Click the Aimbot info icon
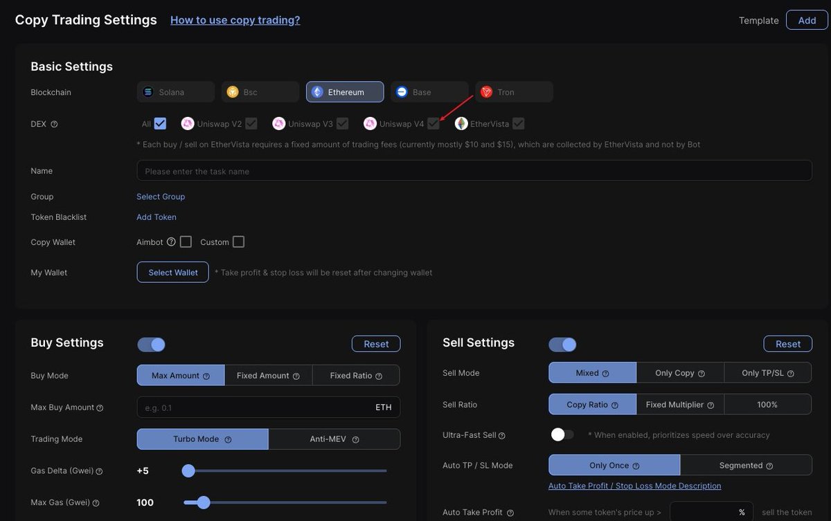The width and height of the screenshot is (831, 521). point(171,241)
